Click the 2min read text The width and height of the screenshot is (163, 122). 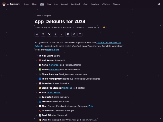coord(80,27)
